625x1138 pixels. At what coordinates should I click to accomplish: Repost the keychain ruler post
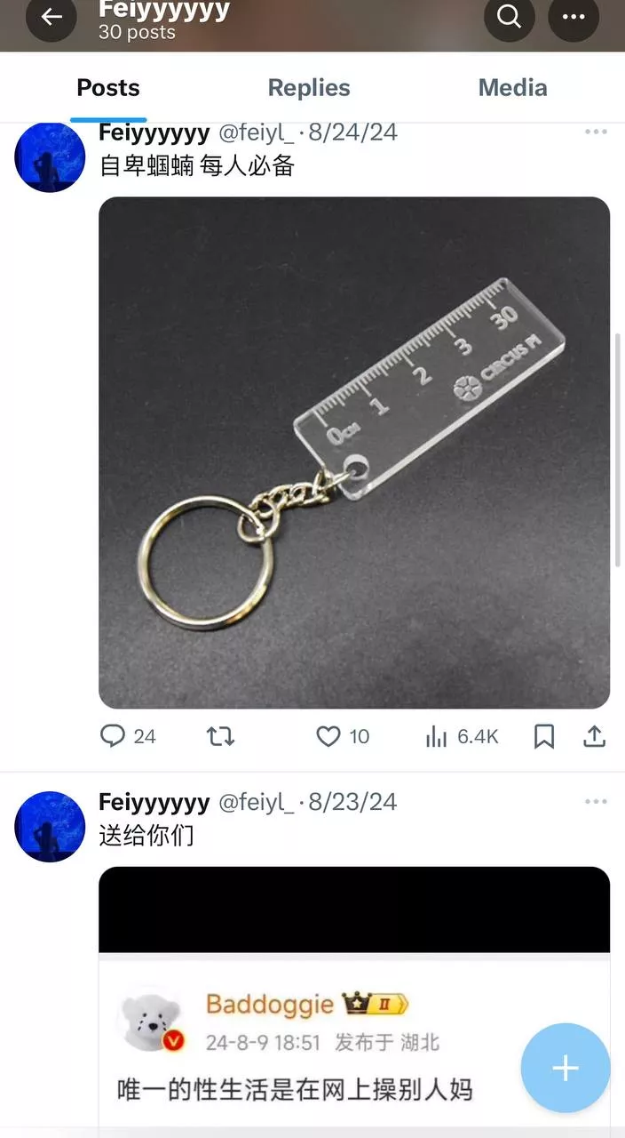(220, 736)
